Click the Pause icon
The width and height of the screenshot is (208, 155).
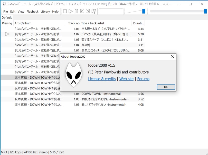coord(77,11)
